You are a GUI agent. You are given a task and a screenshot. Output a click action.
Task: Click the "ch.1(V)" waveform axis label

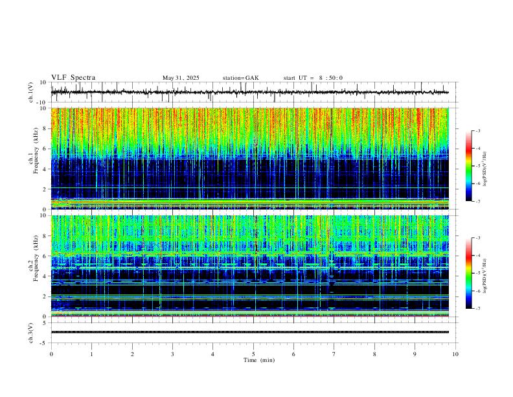click(x=31, y=92)
